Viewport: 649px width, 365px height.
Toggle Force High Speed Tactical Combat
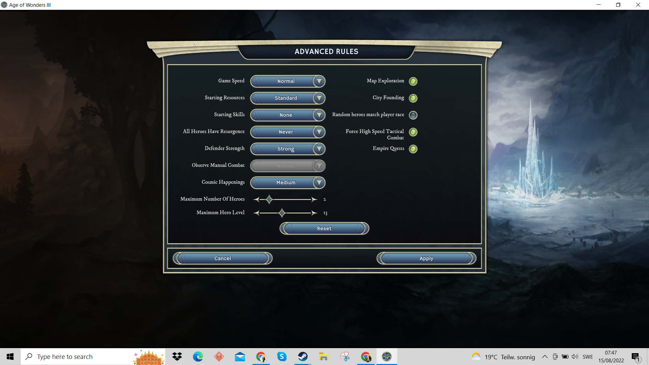pyautogui.click(x=413, y=132)
